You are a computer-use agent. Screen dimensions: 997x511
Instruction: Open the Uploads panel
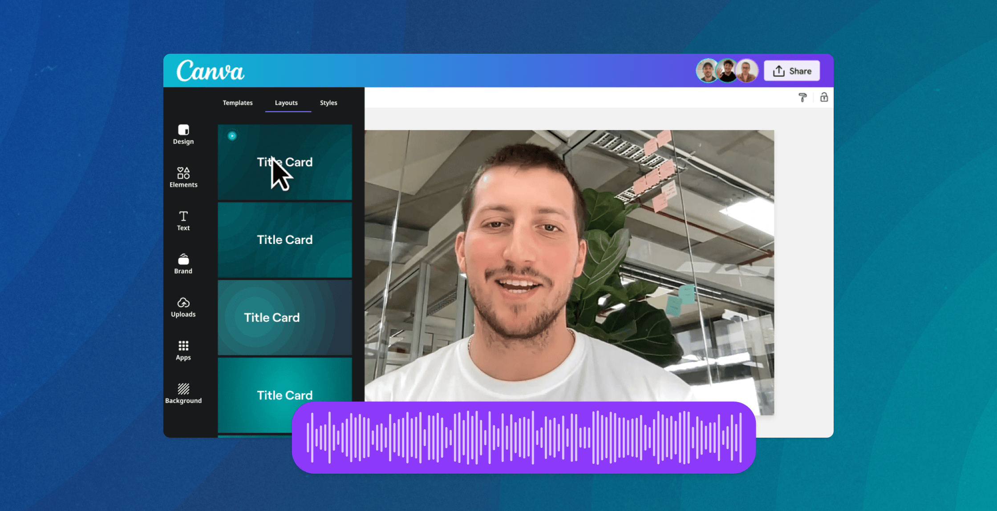coord(183,307)
